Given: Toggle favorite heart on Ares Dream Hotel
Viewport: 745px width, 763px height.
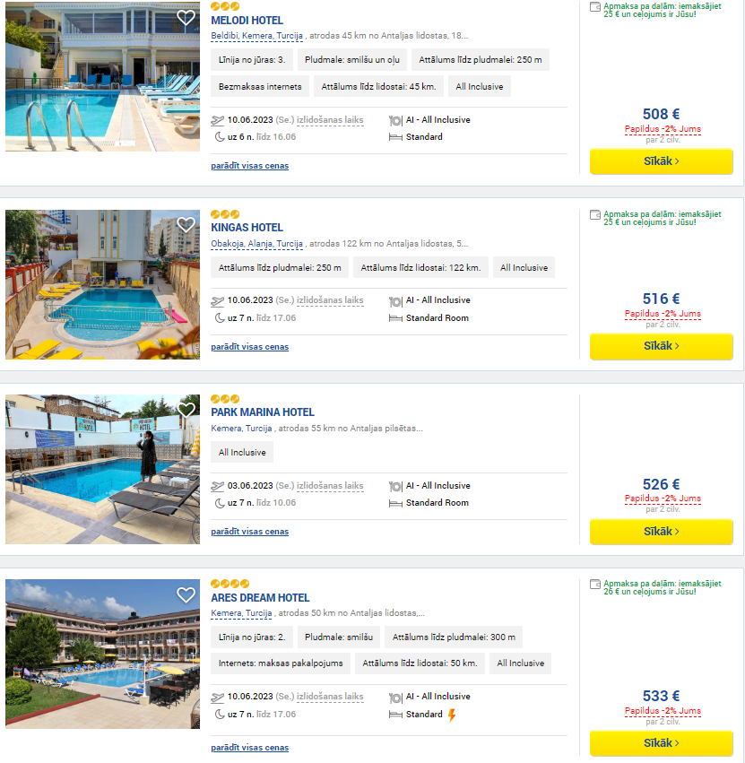Looking at the screenshot, I should point(186,594).
